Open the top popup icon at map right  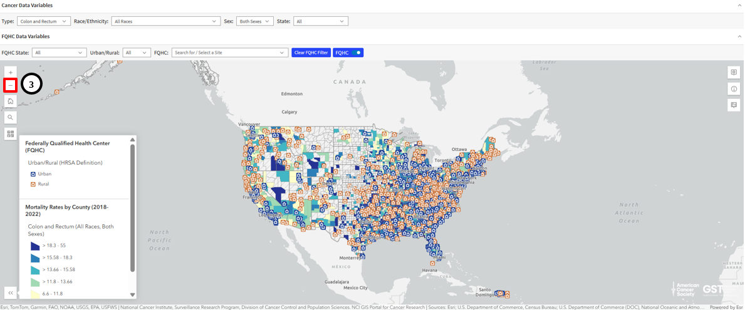click(734, 73)
